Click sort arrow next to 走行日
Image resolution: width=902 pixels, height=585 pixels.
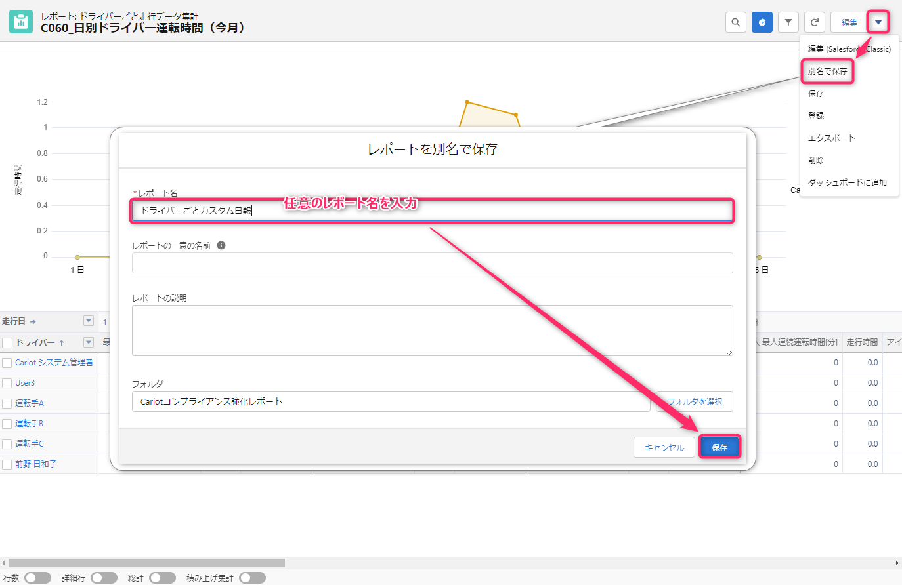[33, 321]
